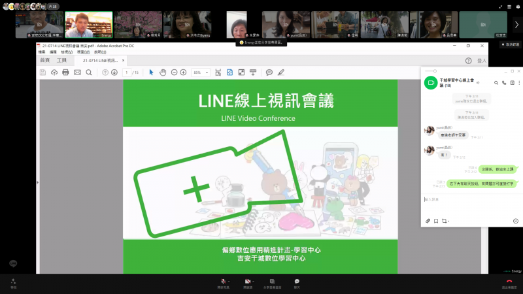Select the highlighter pen tool

pyautogui.click(x=281, y=73)
